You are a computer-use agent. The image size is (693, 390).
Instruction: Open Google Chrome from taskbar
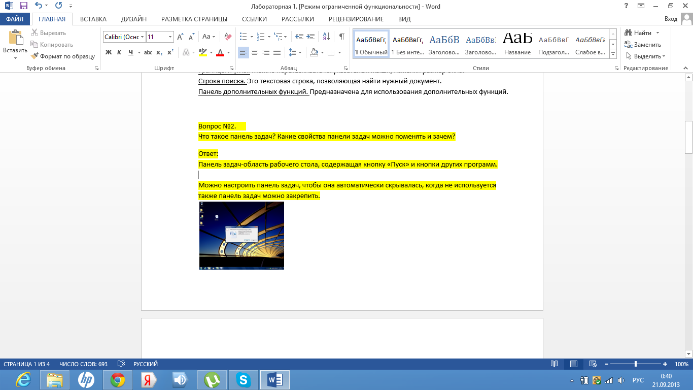(118, 380)
